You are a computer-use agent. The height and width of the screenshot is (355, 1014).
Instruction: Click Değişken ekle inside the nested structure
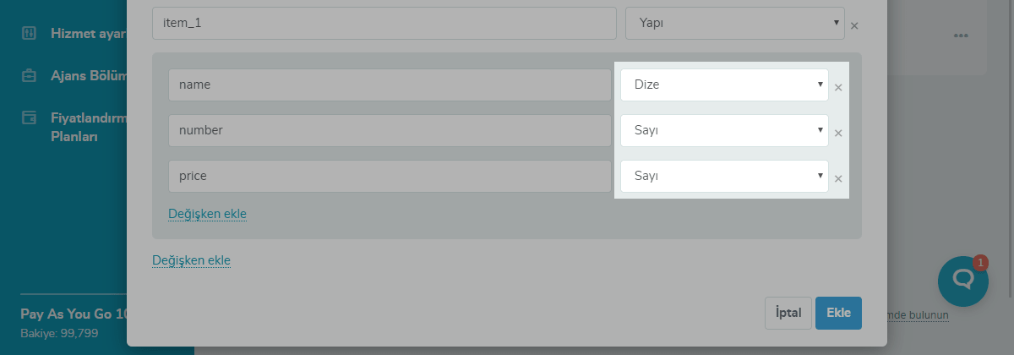[x=207, y=214]
